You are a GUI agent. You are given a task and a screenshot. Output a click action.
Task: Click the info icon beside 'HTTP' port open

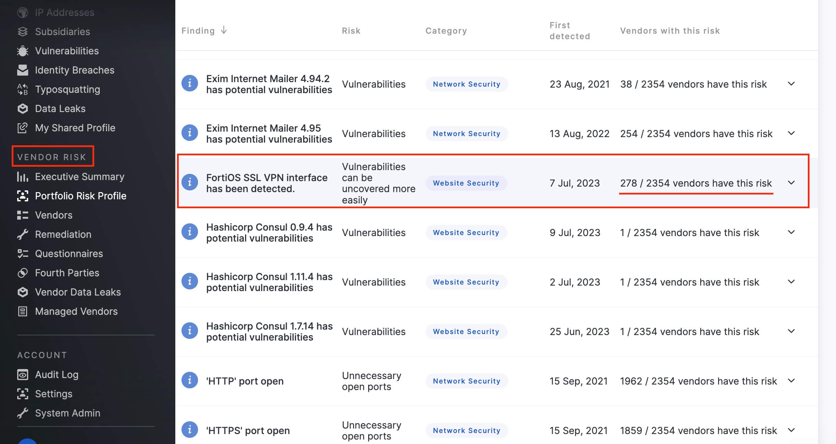(x=190, y=380)
